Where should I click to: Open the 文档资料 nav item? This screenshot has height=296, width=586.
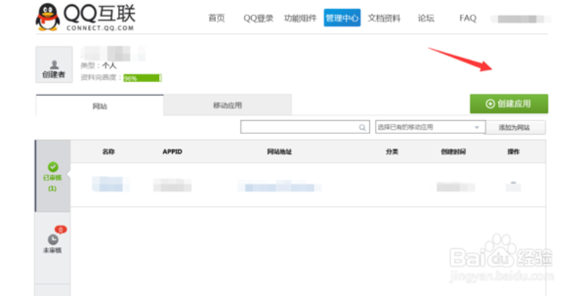pos(384,18)
